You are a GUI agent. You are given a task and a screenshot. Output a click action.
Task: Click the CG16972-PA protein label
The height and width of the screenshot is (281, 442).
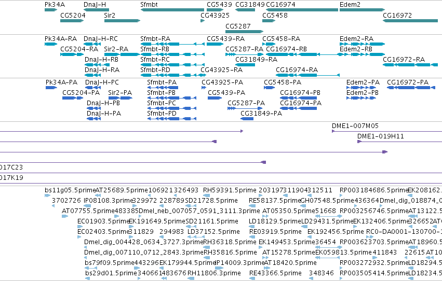[408, 82]
